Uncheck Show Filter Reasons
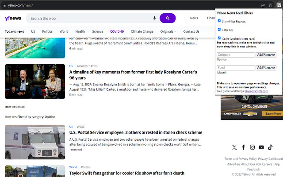283x177 pixels. (219, 21)
